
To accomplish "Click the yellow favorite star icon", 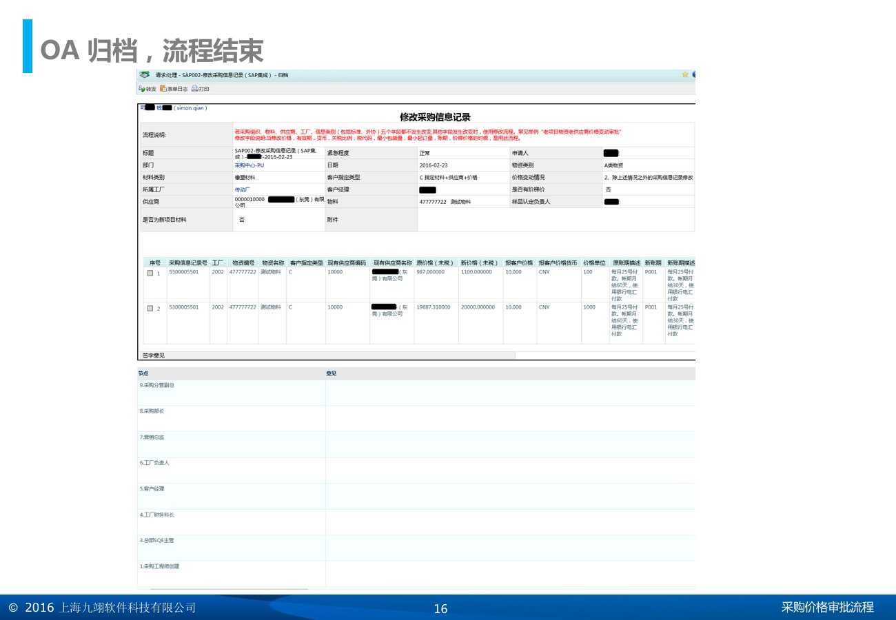I will [x=685, y=74].
